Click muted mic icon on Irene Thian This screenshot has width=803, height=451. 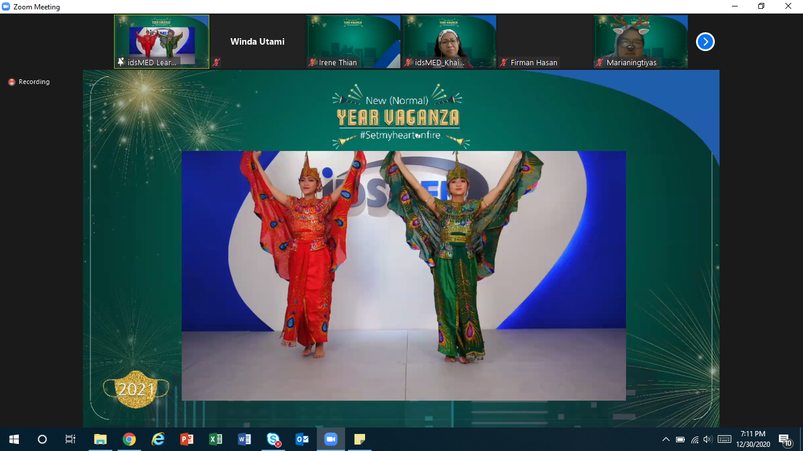tap(313, 62)
